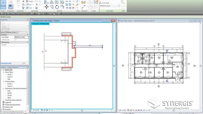The height and width of the screenshot is (114, 203).
Task: Click the Array tool icon
Action: (67, 4)
